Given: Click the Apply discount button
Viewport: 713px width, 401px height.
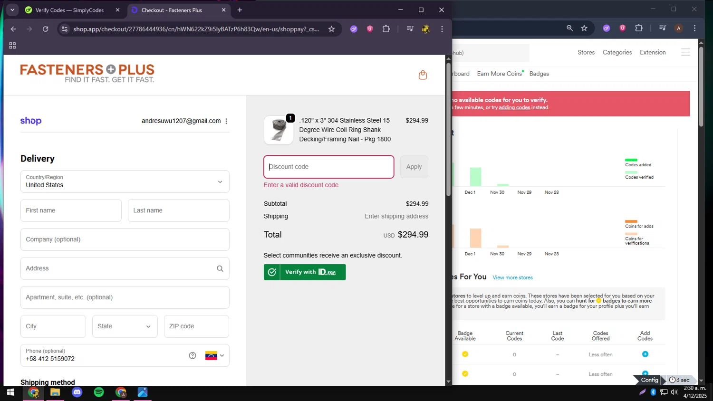Looking at the screenshot, I should [x=414, y=167].
